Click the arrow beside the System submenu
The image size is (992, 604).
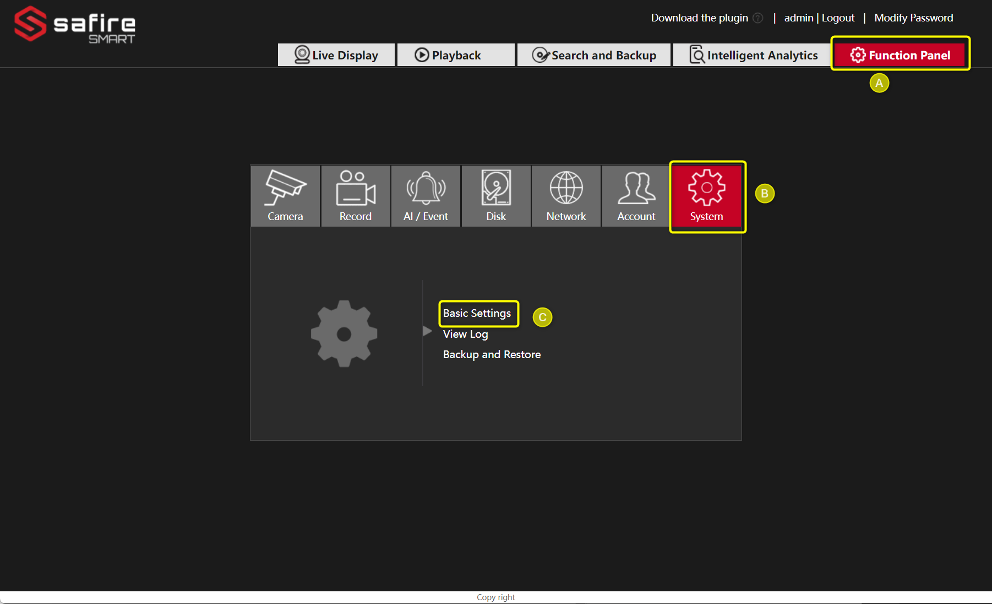[427, 331]
